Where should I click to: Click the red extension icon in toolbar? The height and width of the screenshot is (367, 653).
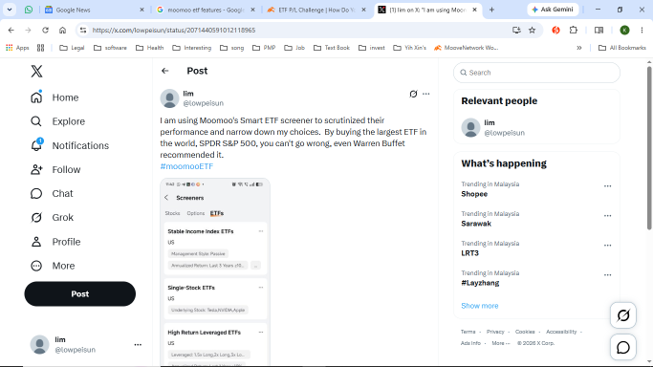click(x=555, y=30)
